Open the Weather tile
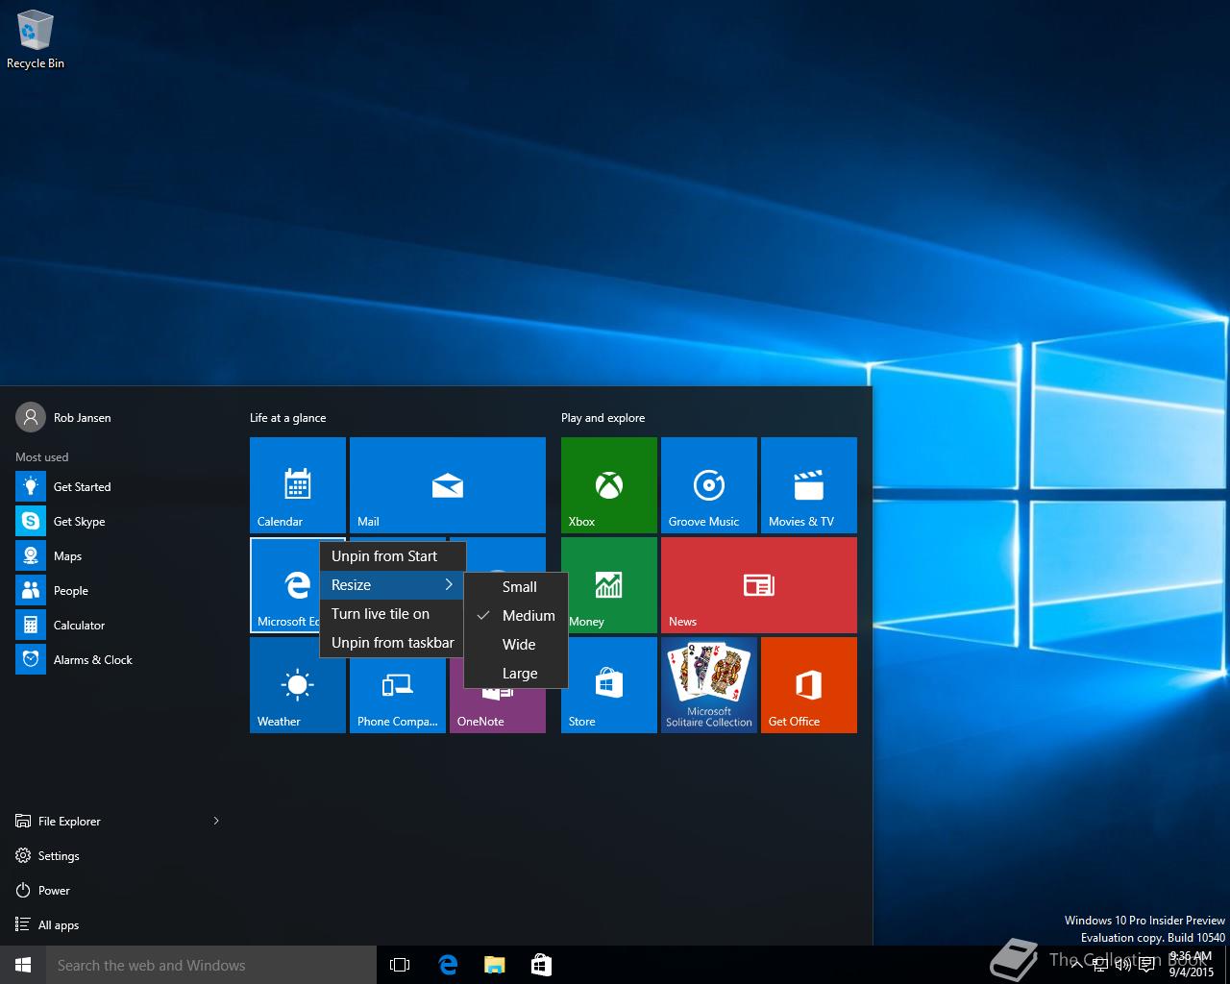Image resolution: width=1230 pixels, height=984 pixels. [x=298, y=685]
